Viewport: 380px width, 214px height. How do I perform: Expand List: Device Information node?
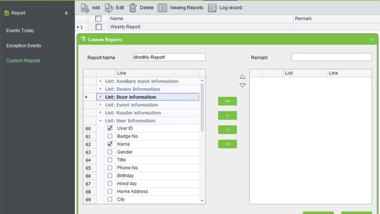(100, 89)
